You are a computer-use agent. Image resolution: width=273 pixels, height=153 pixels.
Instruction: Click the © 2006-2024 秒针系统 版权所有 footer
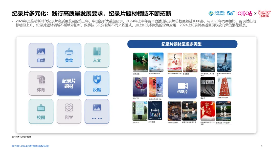point(30,146)
